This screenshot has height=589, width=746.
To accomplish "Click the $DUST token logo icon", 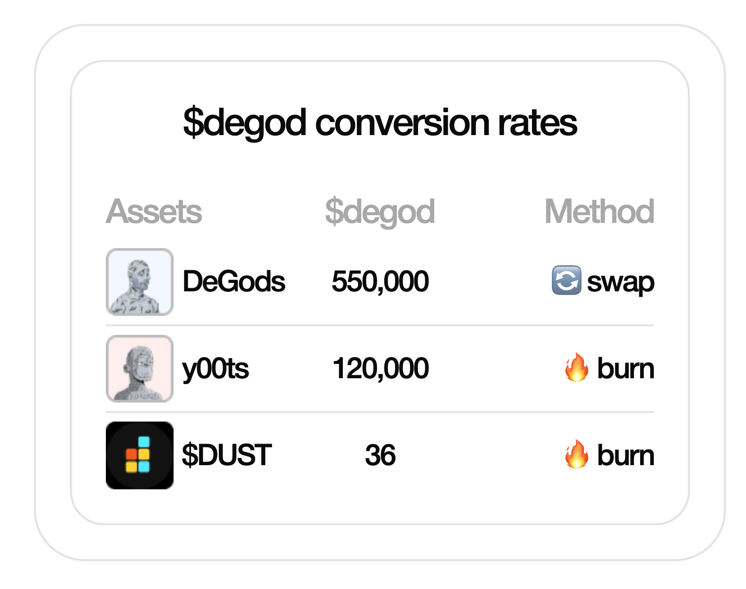I will [140, 455].
